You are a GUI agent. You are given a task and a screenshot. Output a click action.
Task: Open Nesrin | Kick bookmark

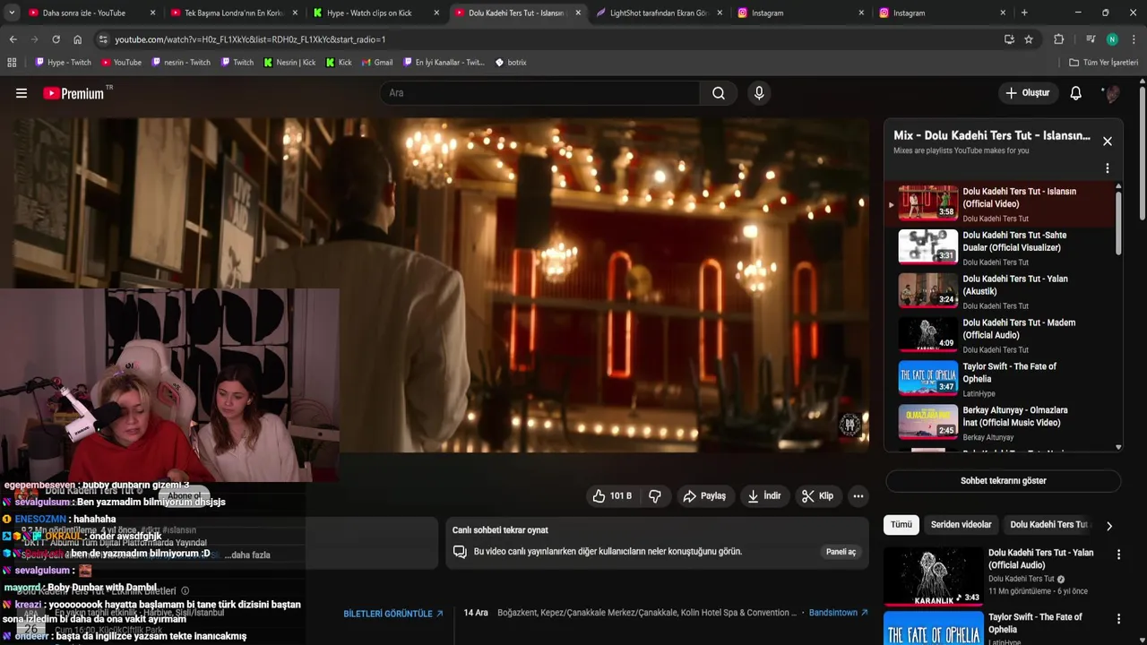[x=289, y=63]
